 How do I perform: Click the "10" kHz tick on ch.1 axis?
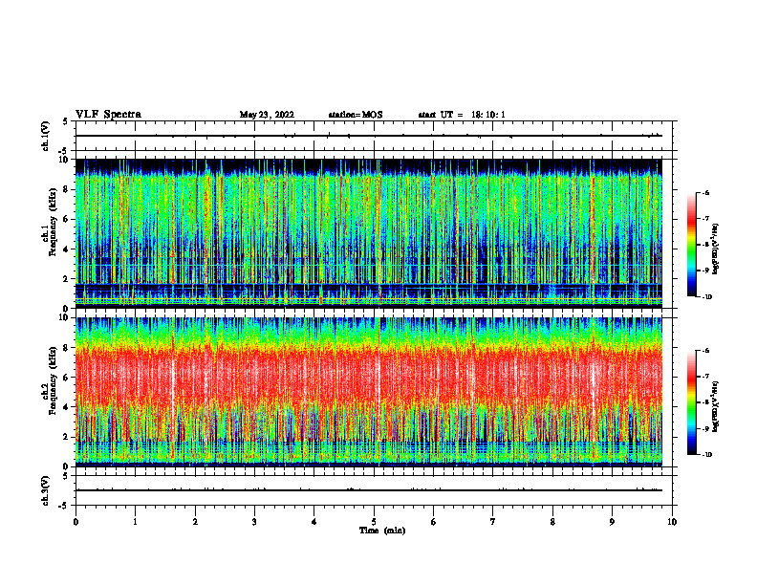coord(64,160)
